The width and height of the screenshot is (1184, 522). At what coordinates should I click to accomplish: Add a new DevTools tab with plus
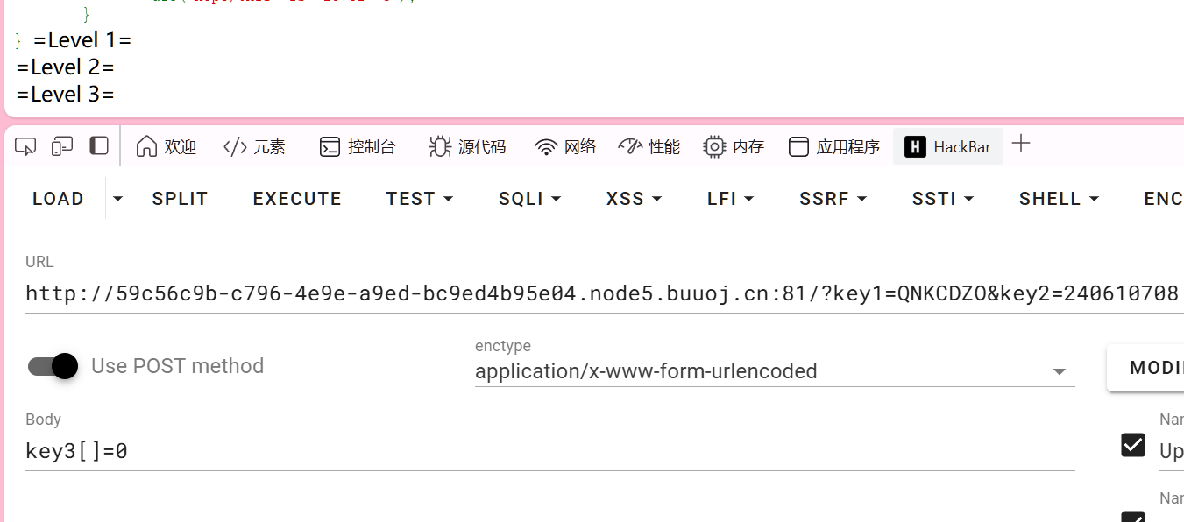click(1020, 145)
